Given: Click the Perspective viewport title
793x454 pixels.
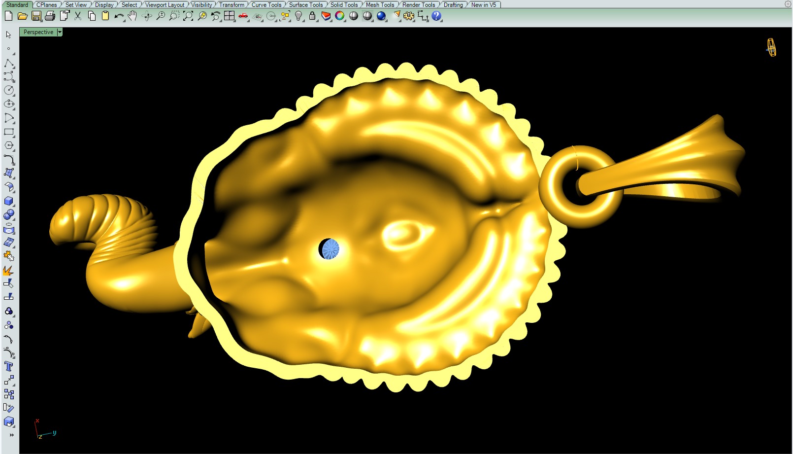Looking at the screenshot, I should (38, 32).
